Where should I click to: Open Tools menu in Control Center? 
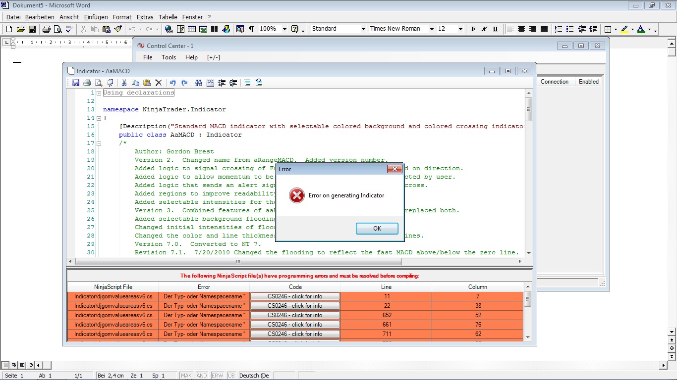tap(169, 57)
